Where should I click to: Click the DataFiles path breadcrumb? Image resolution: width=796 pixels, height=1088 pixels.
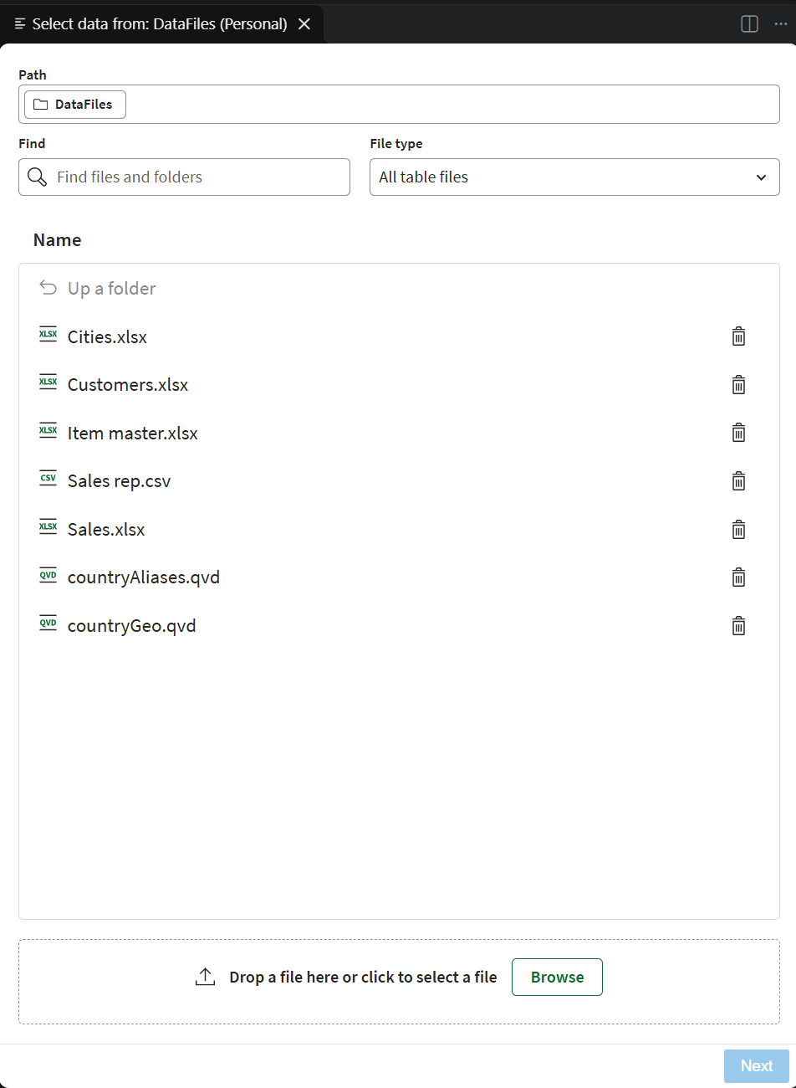75,105
